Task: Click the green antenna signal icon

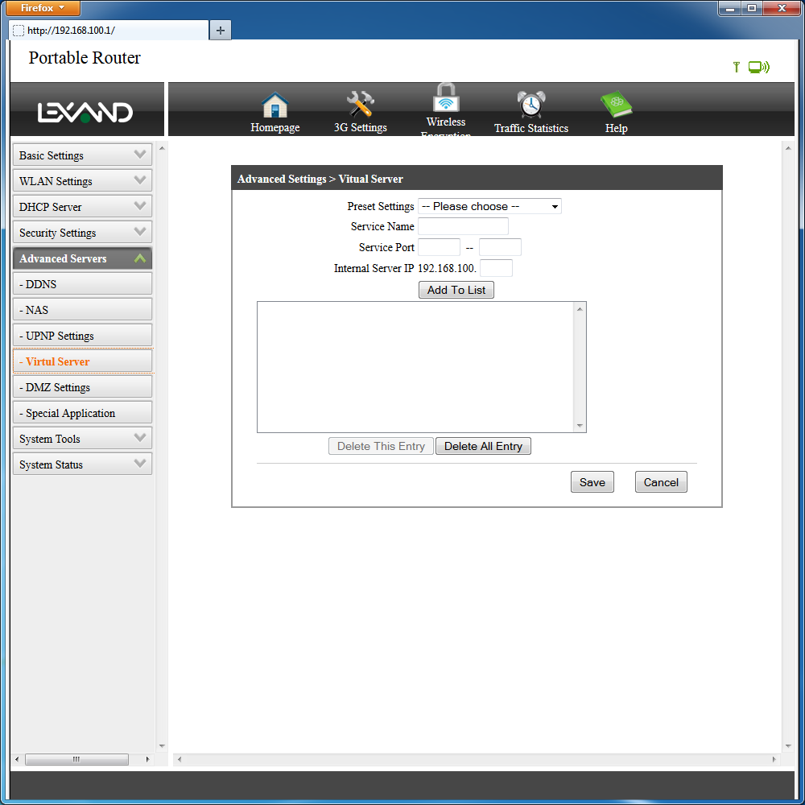Action: (x=737, y=67)
